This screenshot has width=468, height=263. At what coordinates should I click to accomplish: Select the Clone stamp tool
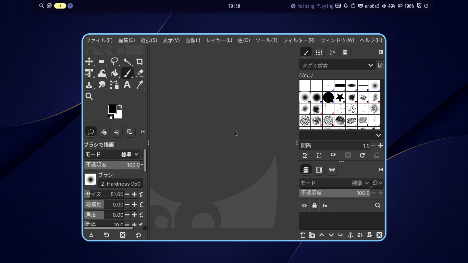pos(89,85)
